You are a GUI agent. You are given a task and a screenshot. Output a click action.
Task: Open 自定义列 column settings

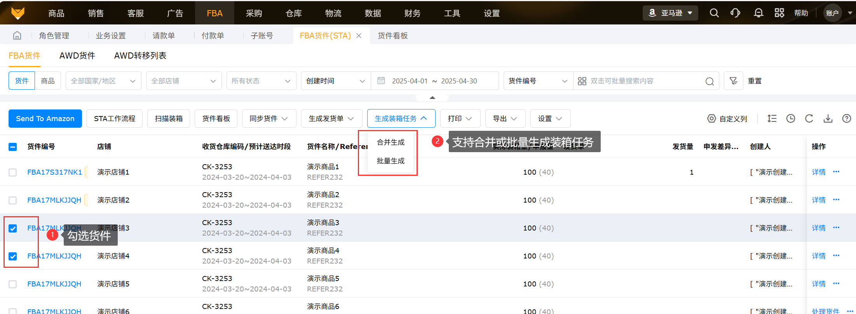click(727, 119)
